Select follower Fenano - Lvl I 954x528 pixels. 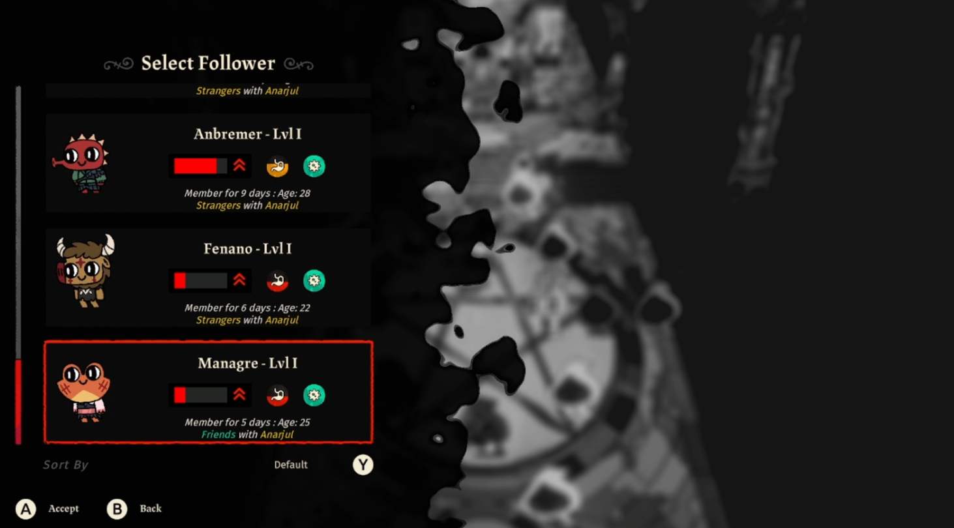(x=208, y=278)
